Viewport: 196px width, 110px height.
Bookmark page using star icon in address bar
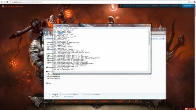click(189, 2)
